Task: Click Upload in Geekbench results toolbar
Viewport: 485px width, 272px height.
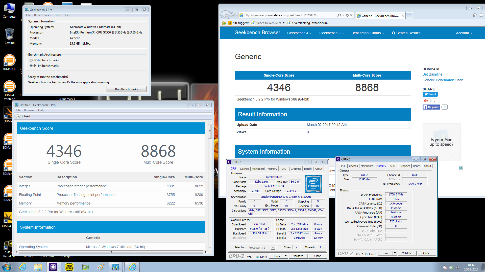Action: pyautogui.click(x=23, y=116)
